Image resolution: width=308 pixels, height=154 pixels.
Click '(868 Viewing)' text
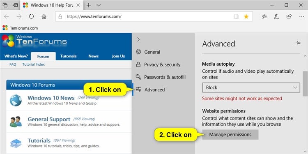[x=84, y=119]
